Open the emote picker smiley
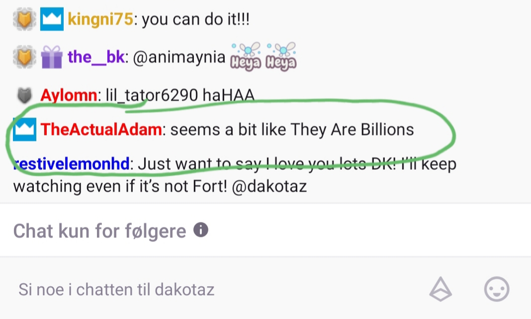 tap(497, 289)
